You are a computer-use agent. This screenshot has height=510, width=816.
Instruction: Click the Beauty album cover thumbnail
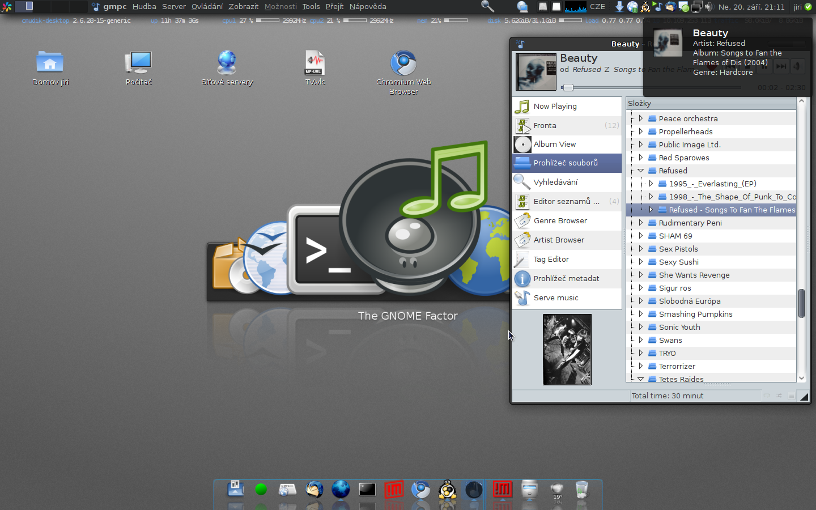(536, 72)
